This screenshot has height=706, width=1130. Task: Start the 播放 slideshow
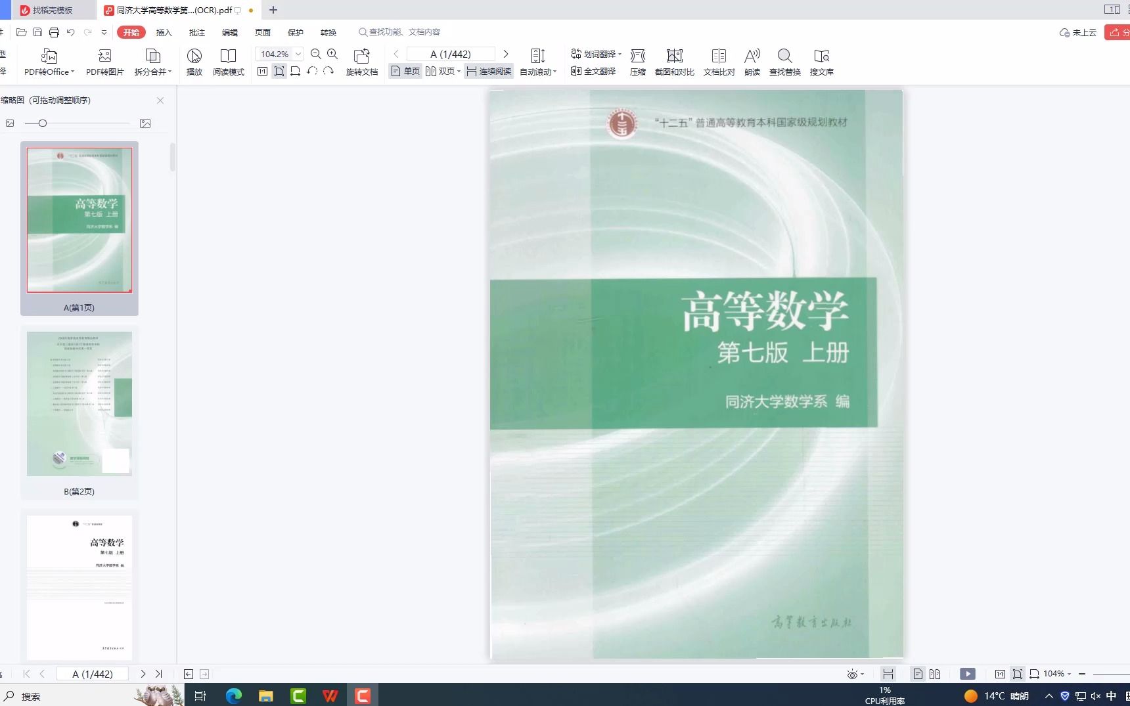(194, 62)
